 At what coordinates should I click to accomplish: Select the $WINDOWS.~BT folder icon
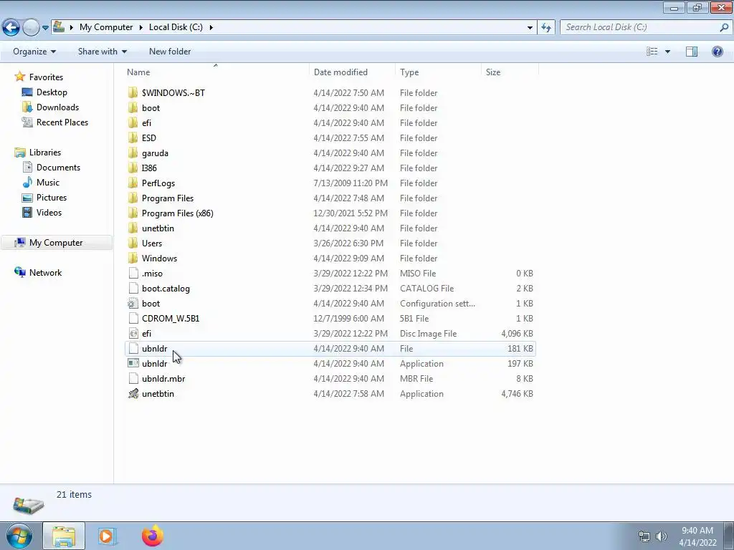(133, 92)
